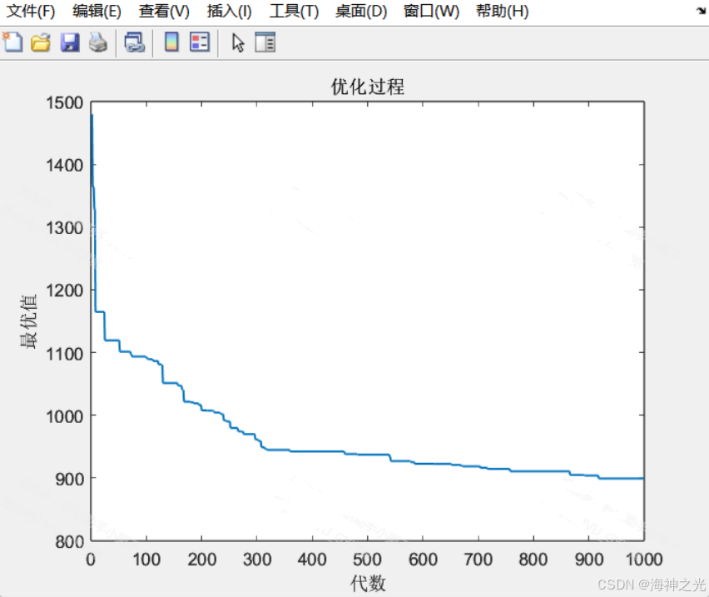Click the blue optimization curve line

point(316,451)
